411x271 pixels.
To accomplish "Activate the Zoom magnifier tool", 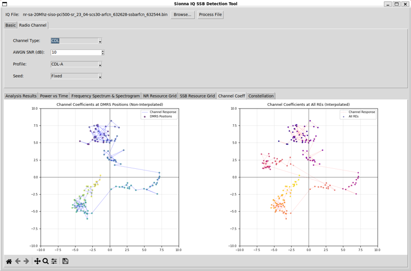I will 46,261.
